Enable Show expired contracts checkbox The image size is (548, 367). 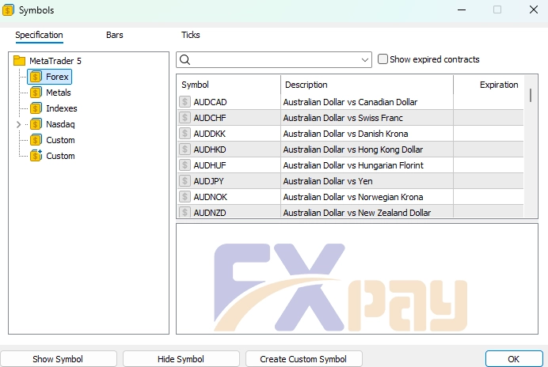pos(383,59)
